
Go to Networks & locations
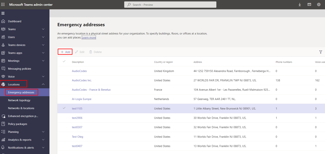tap(21, 108)
